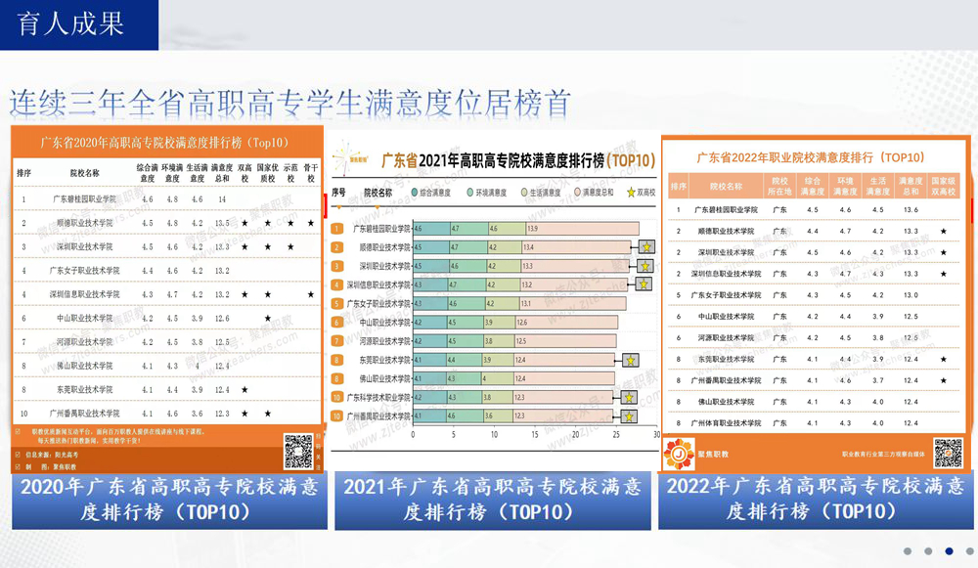Select the first pagination dot
Screen dimensions: 978x568
click(907, 550)
